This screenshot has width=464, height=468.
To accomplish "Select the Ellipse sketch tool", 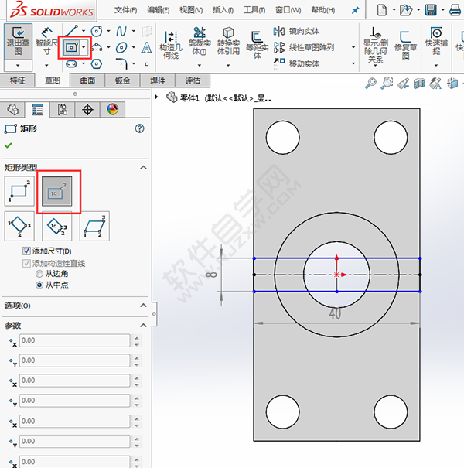I will coord(121,47).
